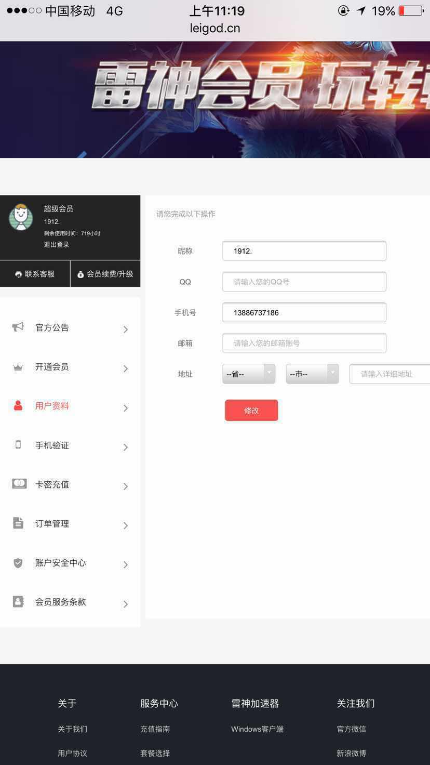This screenshot has height=765, width=430.
Task: Expand 开通会员 with its chevron arrow
Action: [x=126, y=368]
